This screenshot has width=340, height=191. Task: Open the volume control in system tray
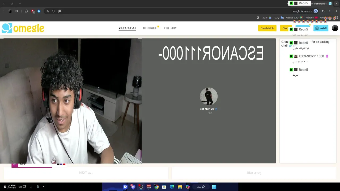point(20,187)
